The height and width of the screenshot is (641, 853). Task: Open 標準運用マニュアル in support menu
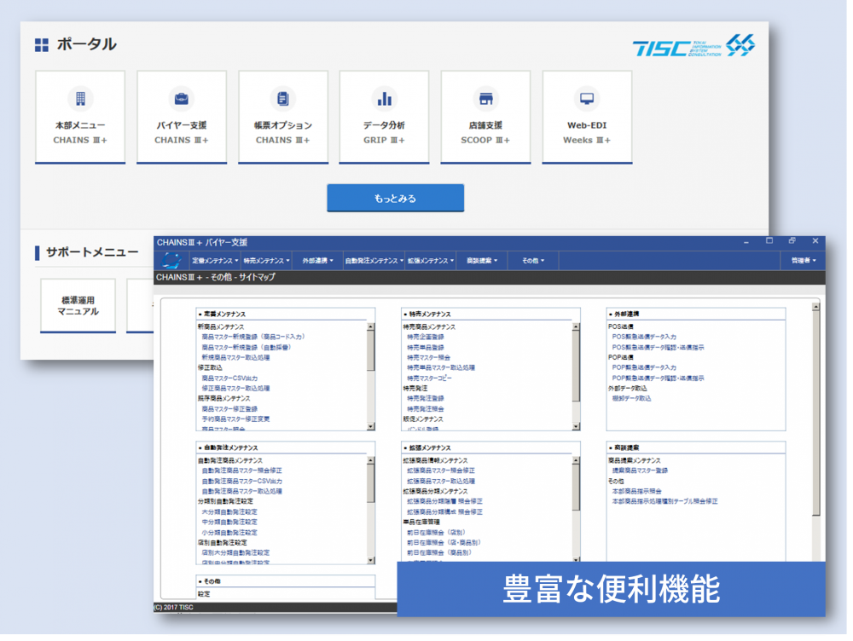point(78,305)
